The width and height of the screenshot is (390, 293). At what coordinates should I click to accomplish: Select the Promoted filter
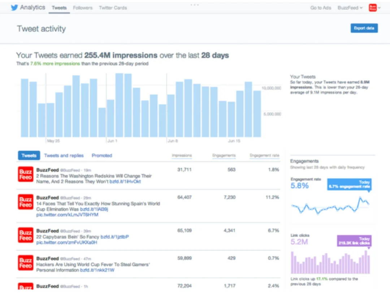click(x=102, y=155)
